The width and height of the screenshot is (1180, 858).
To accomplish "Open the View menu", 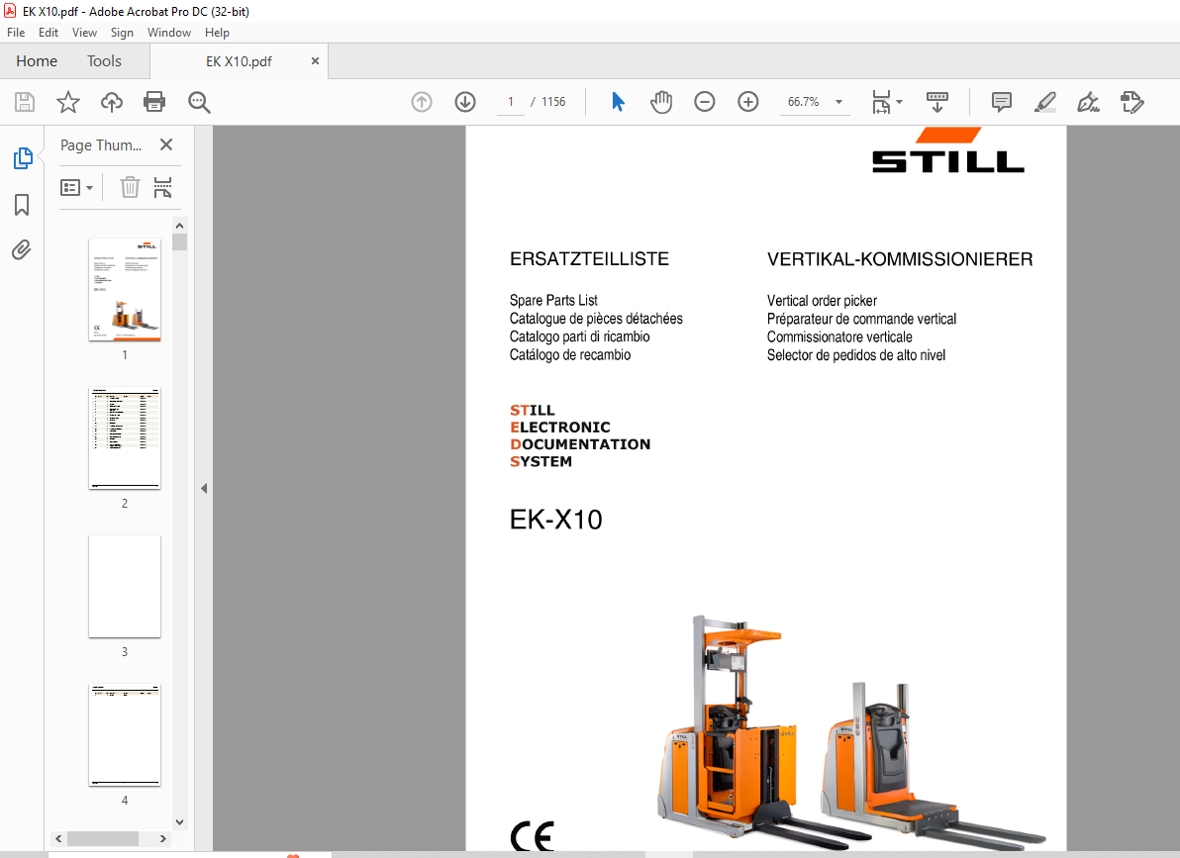I will pos(84,33).
